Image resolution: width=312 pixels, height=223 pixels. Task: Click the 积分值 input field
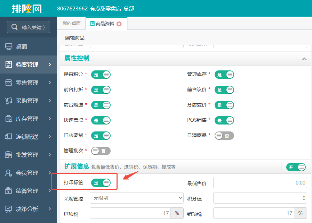260,198
